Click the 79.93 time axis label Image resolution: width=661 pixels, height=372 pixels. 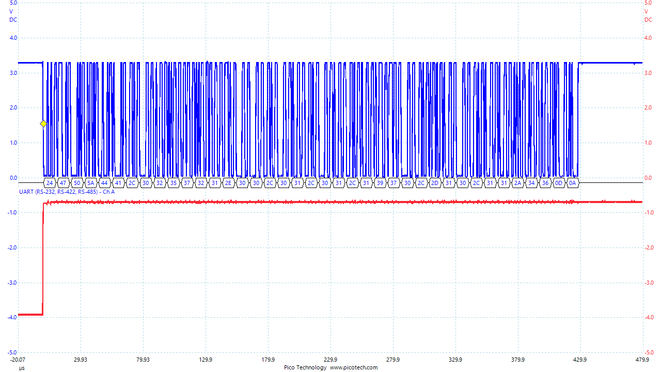tap(143, 360)
